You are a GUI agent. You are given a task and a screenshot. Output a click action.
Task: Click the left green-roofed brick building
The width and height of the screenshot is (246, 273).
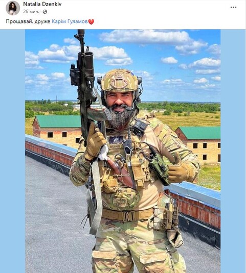[57, 130]
